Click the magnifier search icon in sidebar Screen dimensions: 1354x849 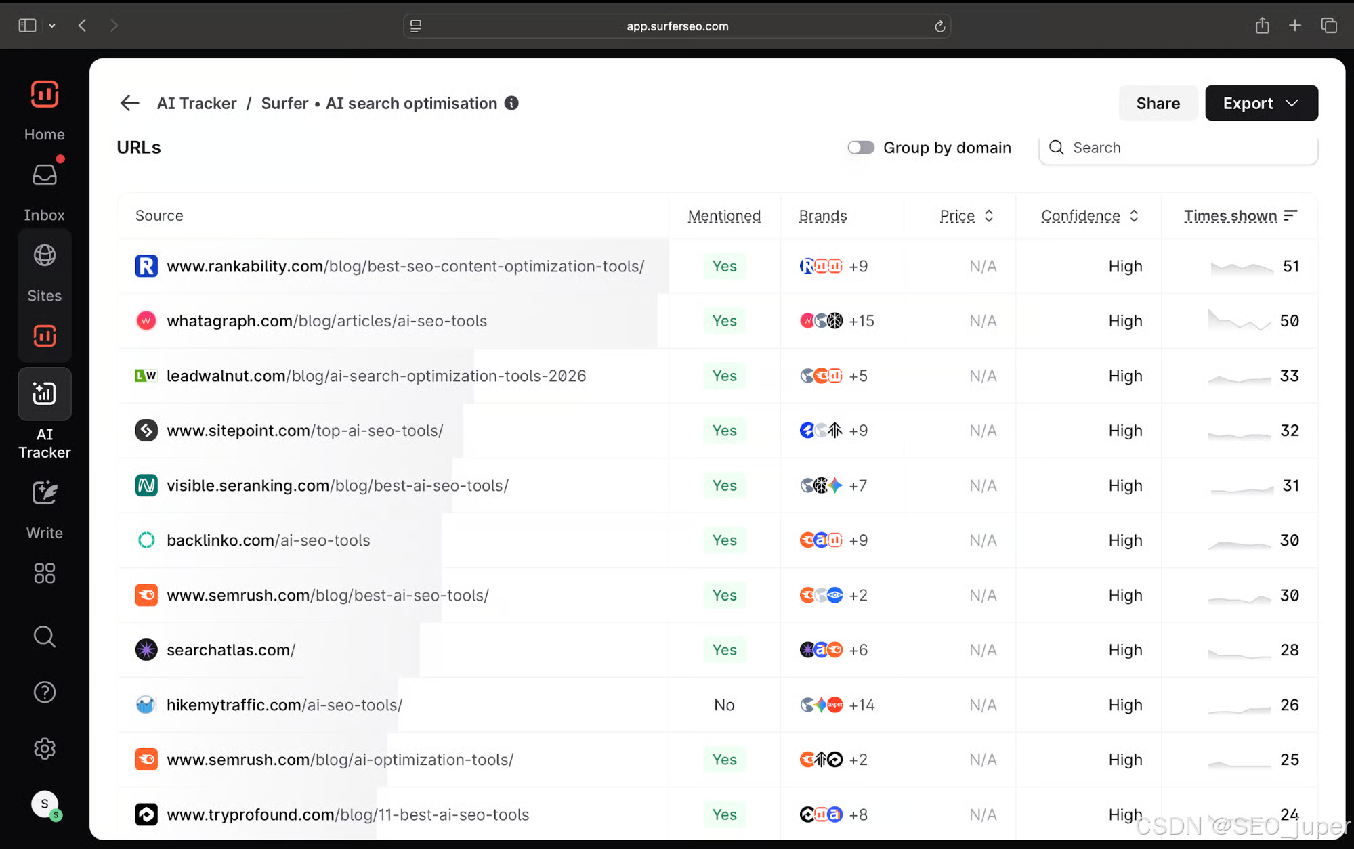tap(45, 636)
